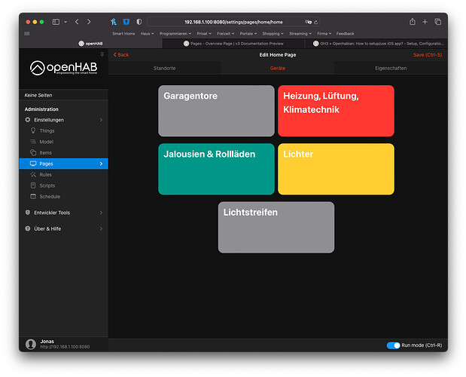Viewport: 466px width, 377px height.
Task: Switch to OH3 Openhabian iOS app tab
Action: pyautogui.click(x=376, y=44)
